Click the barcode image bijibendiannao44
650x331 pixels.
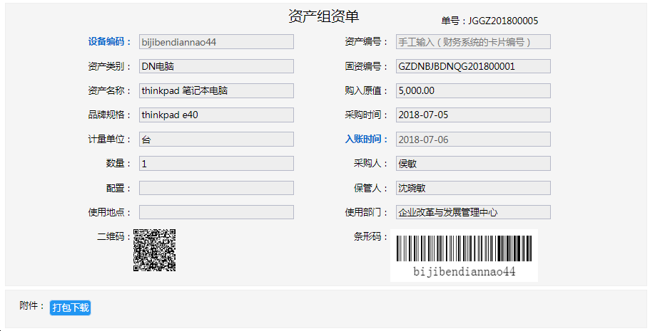tap(464, 256)
